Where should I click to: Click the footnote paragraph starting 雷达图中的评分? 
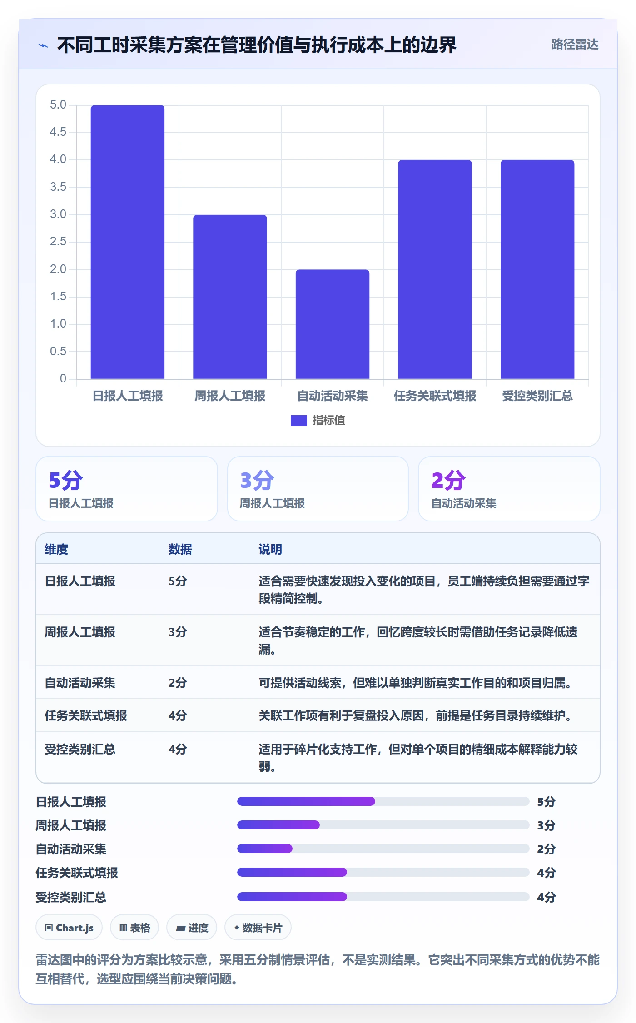(x=318, y=969)
